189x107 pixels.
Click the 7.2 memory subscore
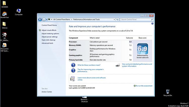[x=130, y=45]
